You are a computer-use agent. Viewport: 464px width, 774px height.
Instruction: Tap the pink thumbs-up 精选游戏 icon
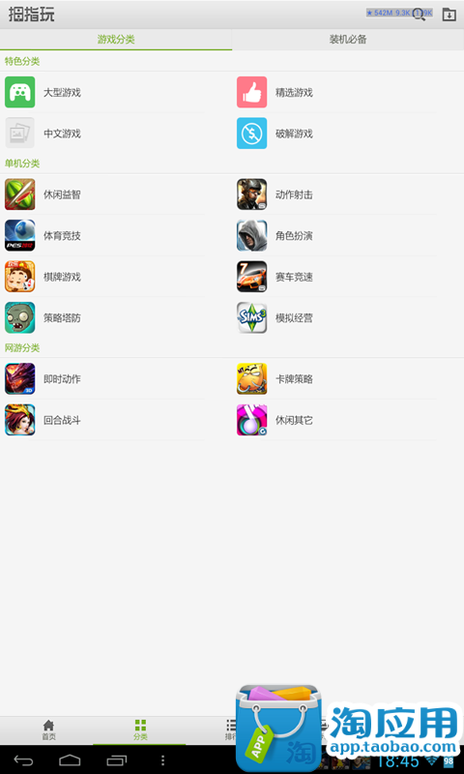[251, 92]
